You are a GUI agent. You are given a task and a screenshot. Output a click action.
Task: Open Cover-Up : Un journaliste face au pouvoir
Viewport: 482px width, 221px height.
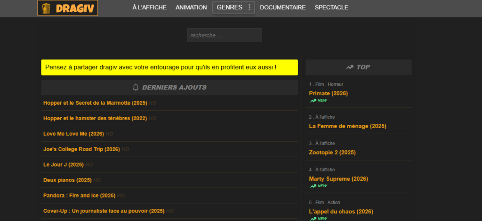(x=104, y=211)
